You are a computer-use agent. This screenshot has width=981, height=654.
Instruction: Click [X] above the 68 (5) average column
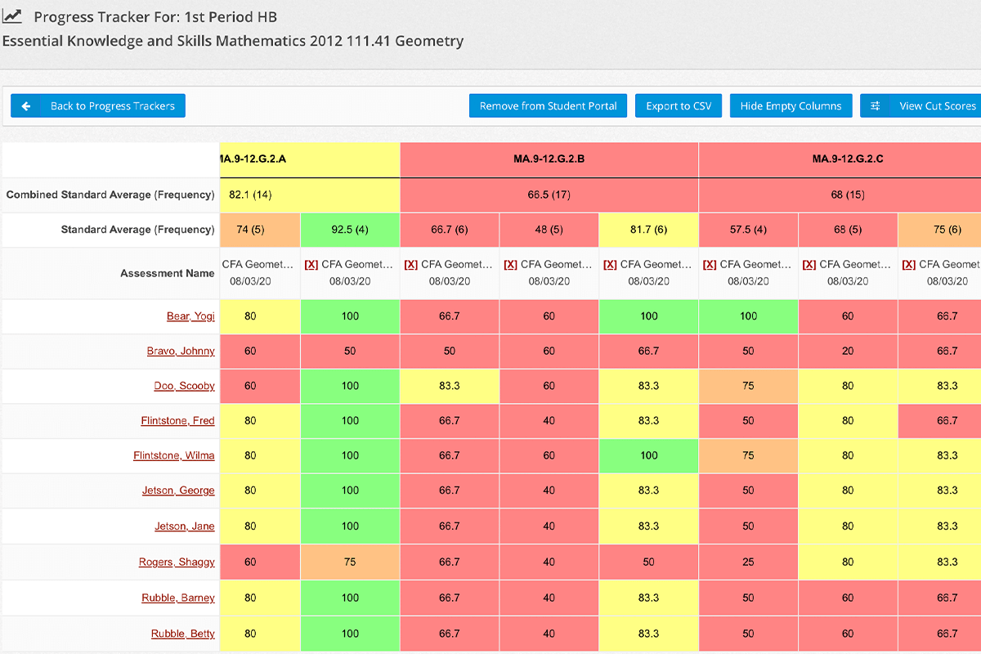(x=809, y=265)
